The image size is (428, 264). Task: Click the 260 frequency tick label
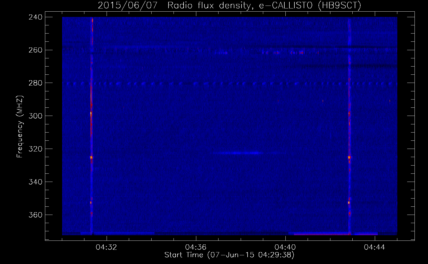(35, 50)
